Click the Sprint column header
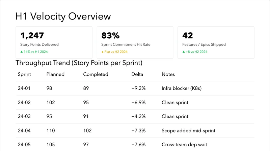 (x=24, y=74)
